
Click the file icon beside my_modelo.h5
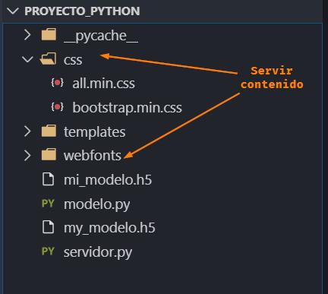tap(48, 226)
